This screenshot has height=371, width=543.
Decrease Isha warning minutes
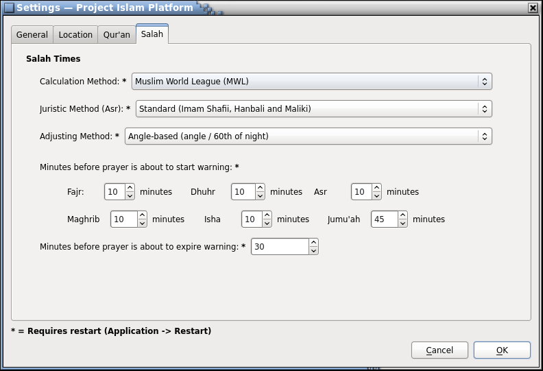point(267,223)
